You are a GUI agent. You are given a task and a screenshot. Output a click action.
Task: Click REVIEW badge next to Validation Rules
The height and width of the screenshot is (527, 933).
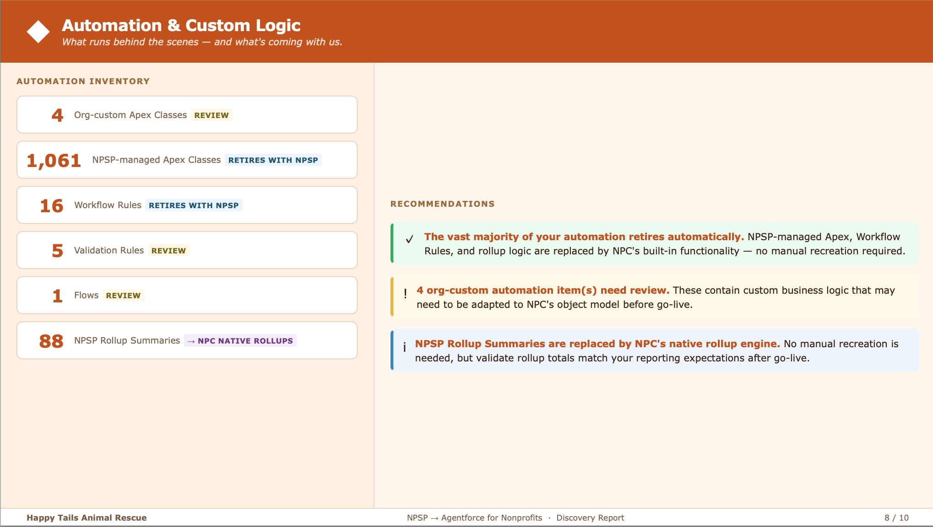coord(168,251)
